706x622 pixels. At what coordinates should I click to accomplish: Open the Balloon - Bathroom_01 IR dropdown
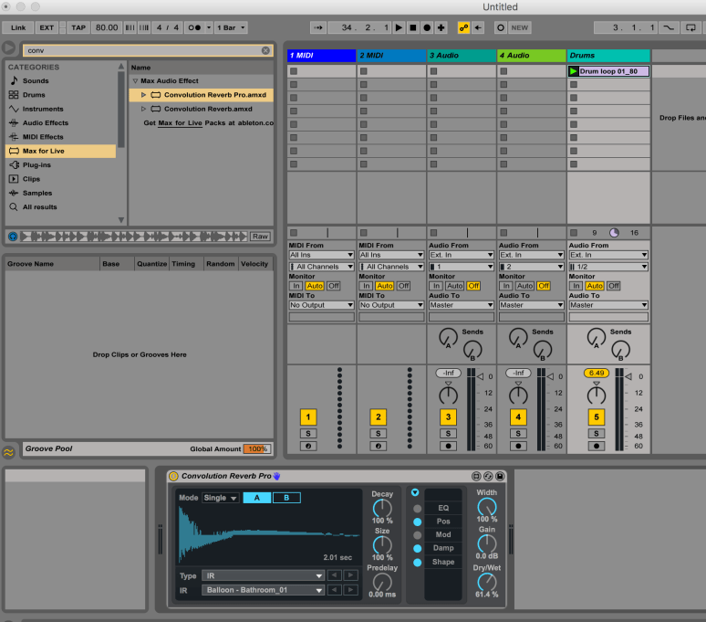tap(264, 590)
